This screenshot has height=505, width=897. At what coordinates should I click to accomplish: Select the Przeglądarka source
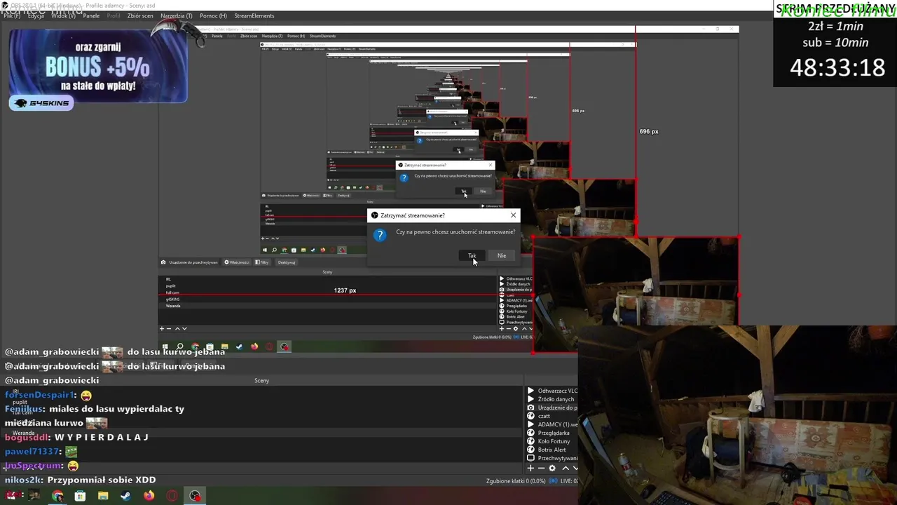tap(554, 433)
